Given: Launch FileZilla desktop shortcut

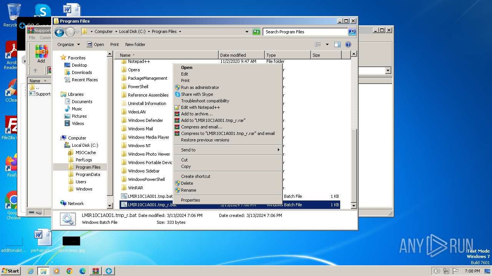Looking at the screenshot, I should pyautogui.click(x=12, y=128).
